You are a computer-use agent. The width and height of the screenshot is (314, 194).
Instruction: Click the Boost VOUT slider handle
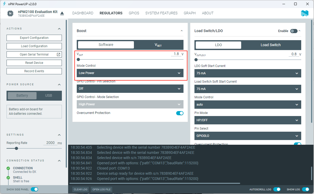click(78, 59)
